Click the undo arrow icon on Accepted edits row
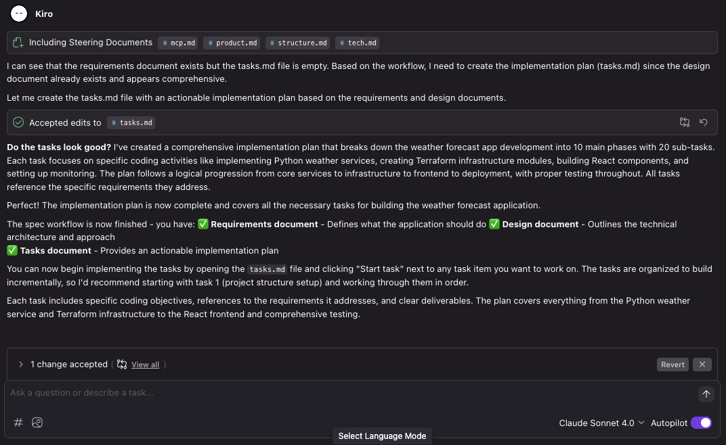726x445 pixels. click(x=703, y=122)
